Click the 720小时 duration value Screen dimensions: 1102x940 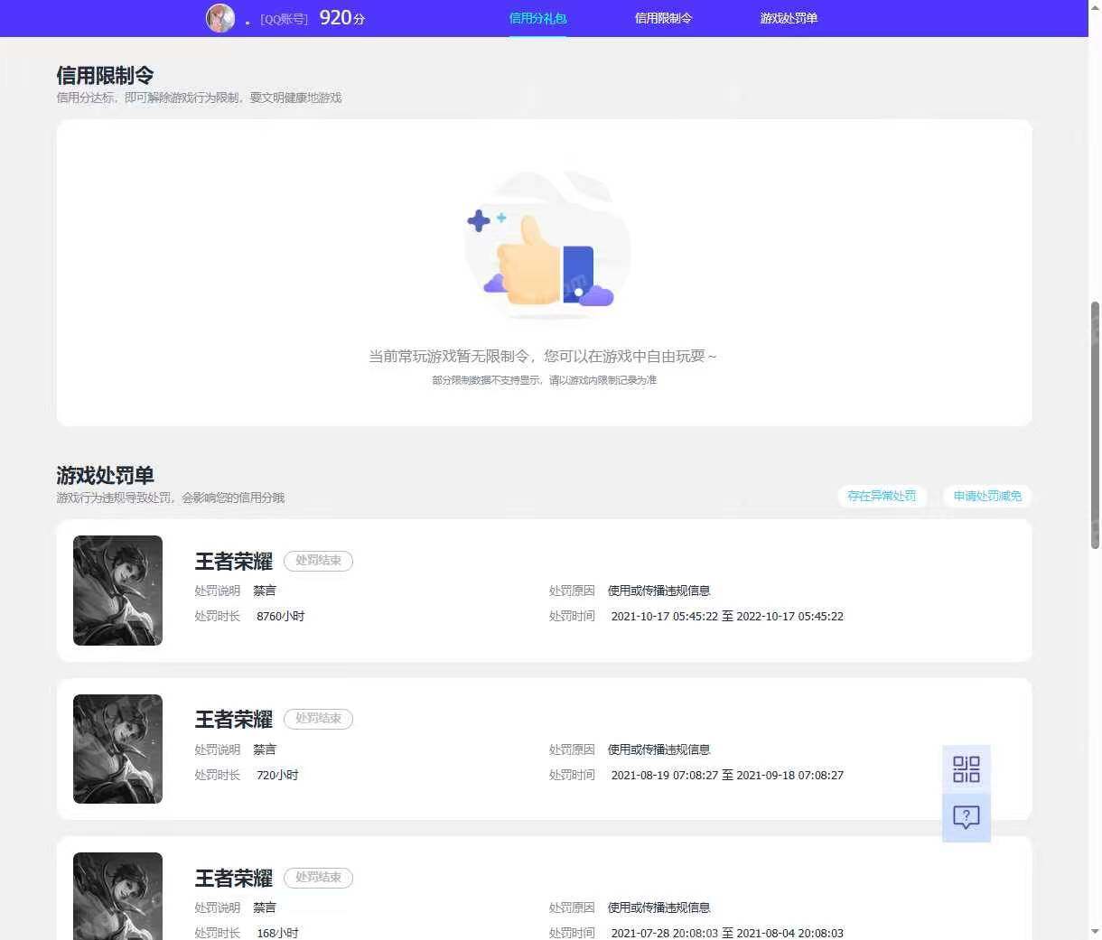(277, 776)
